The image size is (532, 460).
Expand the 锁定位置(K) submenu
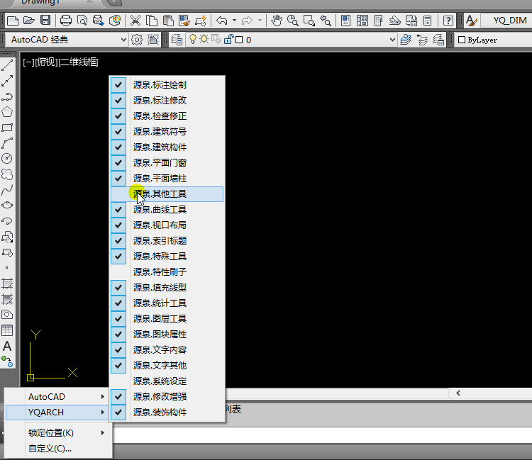click(x=58, y=433)
